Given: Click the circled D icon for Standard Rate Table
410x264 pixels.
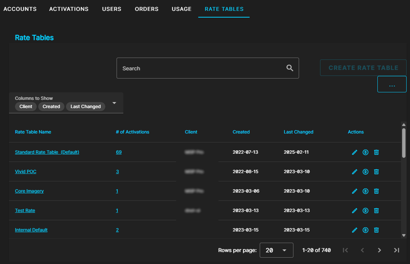Looking at the screenshot, I should pyautogui.click(x=365, y=152).
